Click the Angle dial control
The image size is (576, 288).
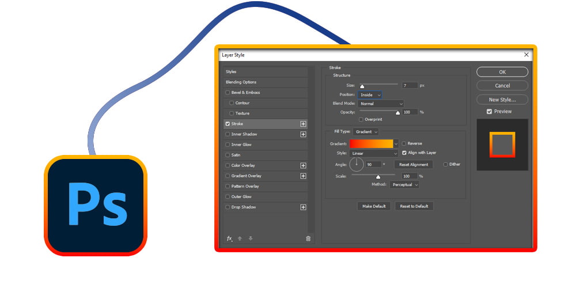tap(357, 165)
